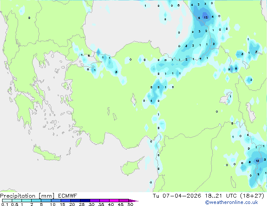The image size is (267, 206).
Task: Pick the 10–15 mm legend color swatch
Action: click(56, 201)
